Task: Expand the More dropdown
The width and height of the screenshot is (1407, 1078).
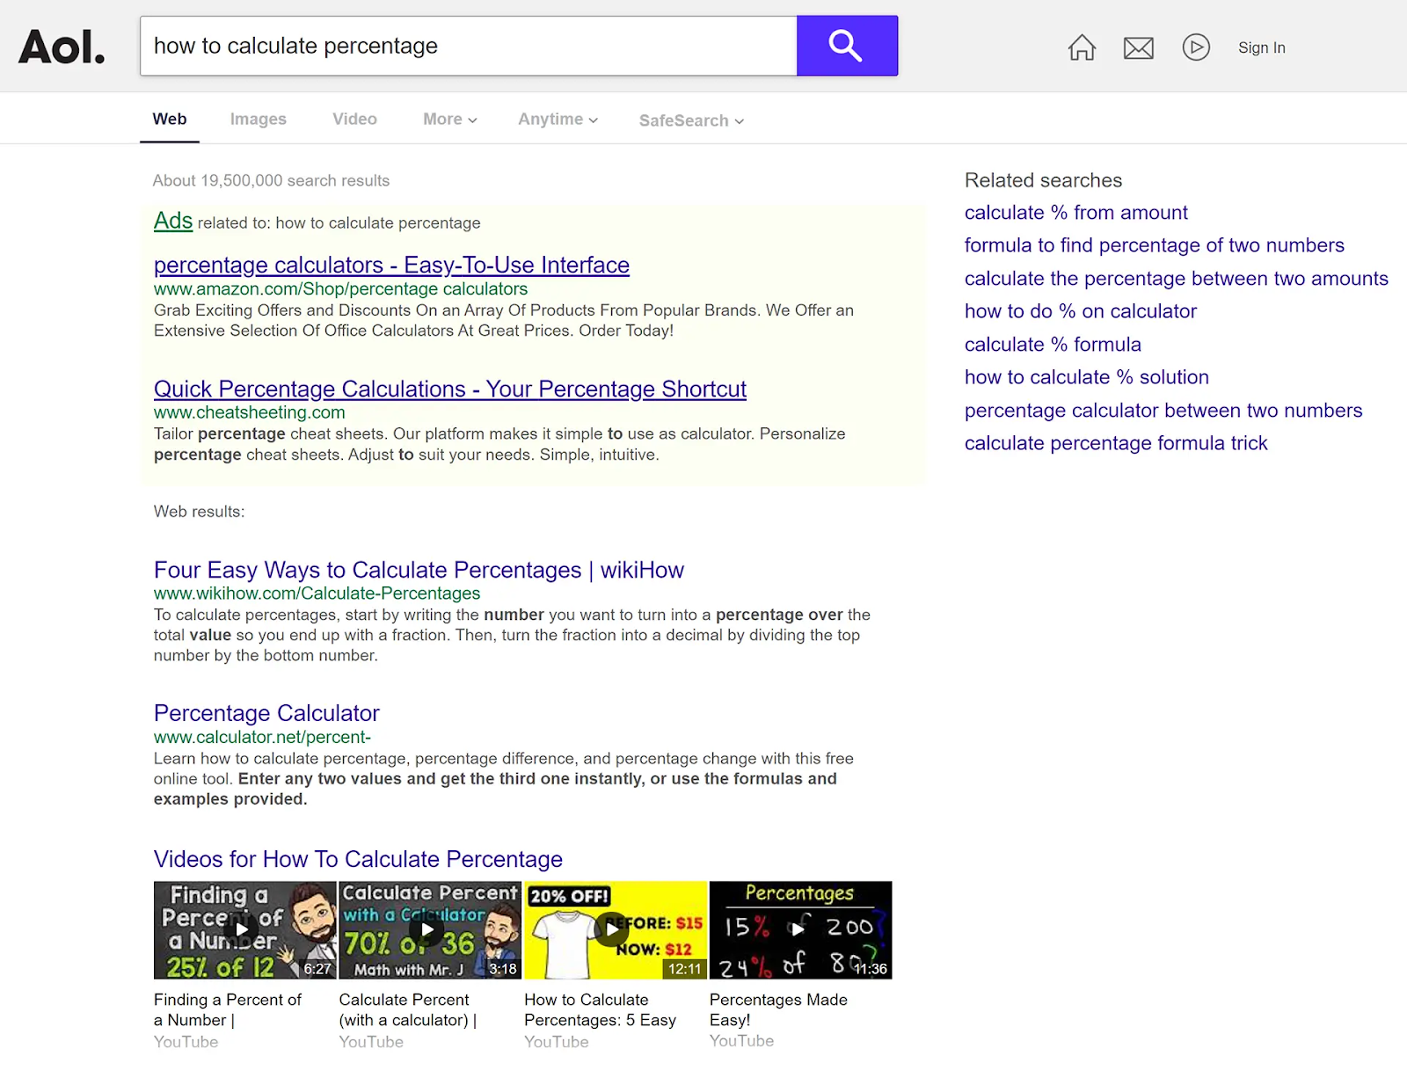Action: pyautogui.click(x=450, y=120)
